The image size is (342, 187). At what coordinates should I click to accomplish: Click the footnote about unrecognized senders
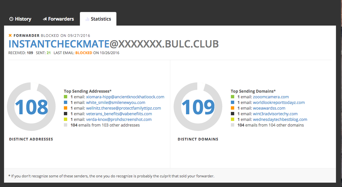pyautogui.click(x=111, y=176)
